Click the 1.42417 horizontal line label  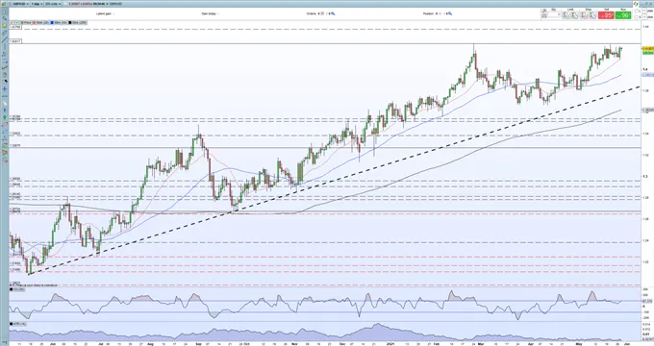pos(15,41)
